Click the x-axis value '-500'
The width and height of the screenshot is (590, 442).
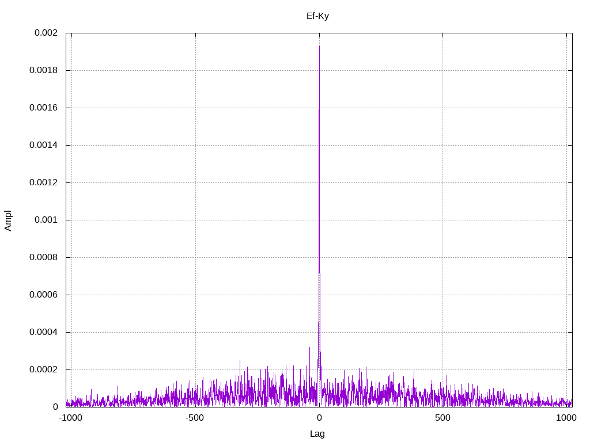(195, 418)
